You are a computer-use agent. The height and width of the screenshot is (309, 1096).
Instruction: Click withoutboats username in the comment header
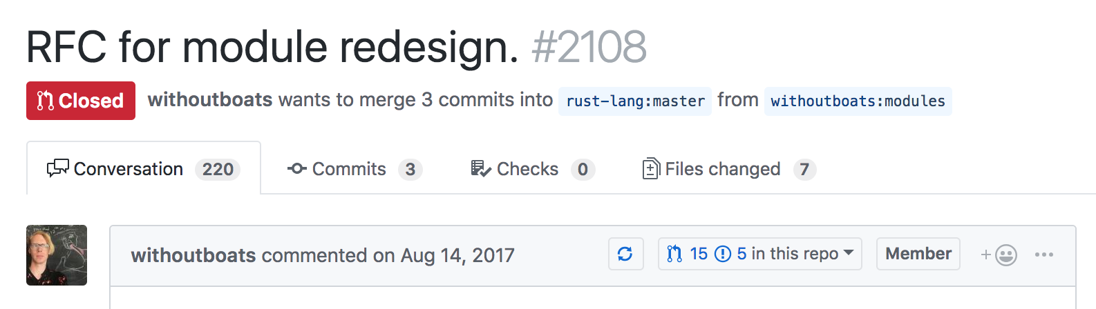click(193, 255)
